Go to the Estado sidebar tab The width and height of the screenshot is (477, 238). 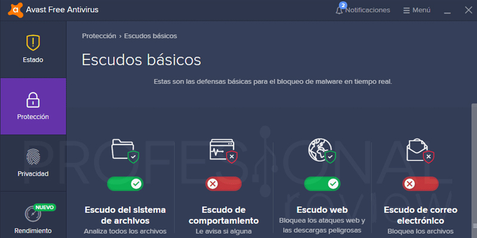[x=33, y=49]
